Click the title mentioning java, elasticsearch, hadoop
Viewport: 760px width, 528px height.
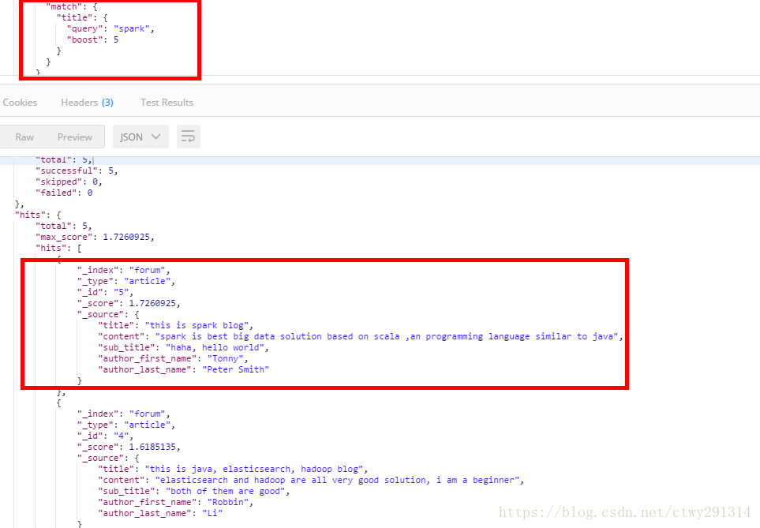(233, 469)
